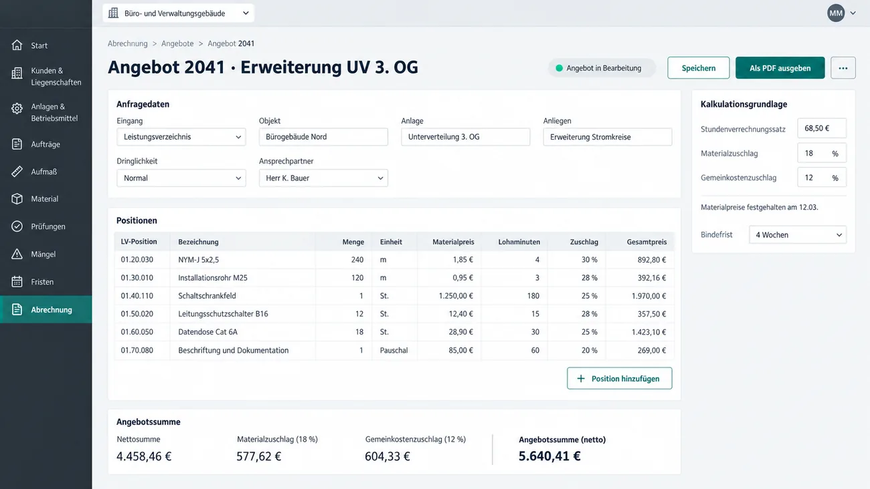Open the Fristen menu entry

(x=46, y=282)
